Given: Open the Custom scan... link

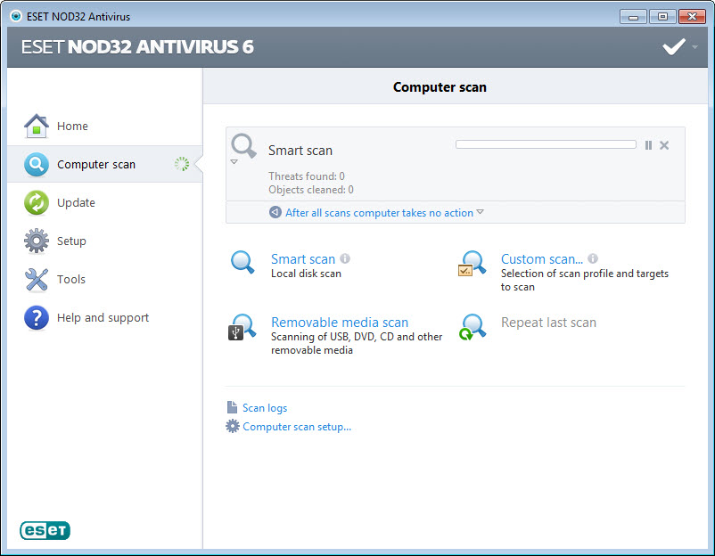Looking at the screenshot, I should point(542,259).
